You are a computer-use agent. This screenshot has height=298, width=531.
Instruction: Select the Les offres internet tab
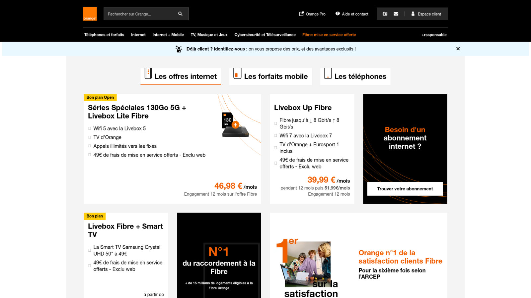coord(181,76)
